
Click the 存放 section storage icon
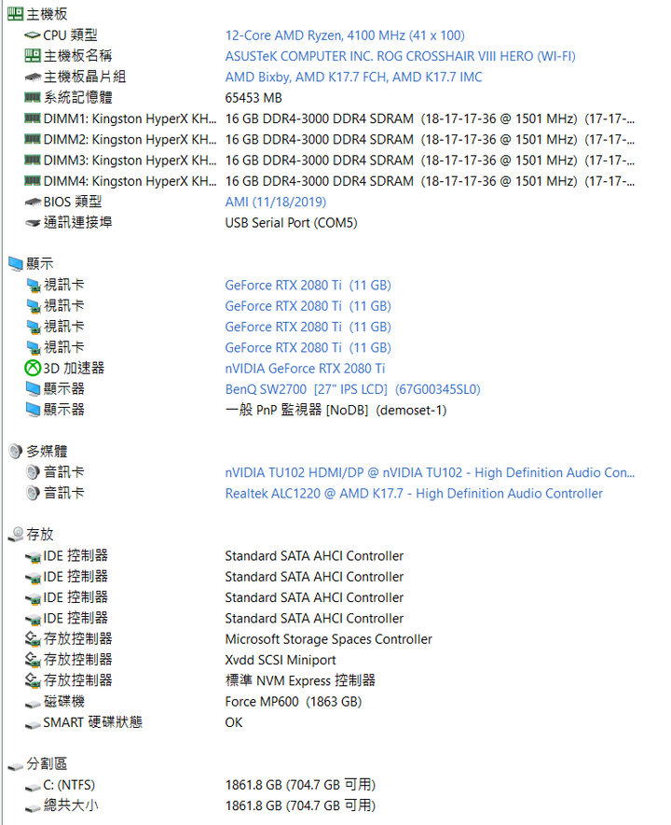coord(15,534)
